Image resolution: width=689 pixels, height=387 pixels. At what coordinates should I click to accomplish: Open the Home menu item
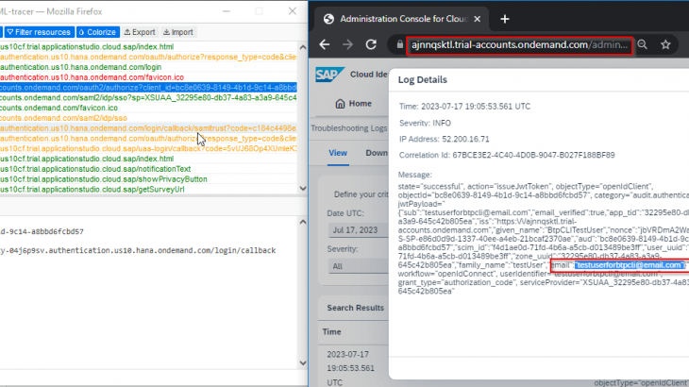[x=353, y=104]
